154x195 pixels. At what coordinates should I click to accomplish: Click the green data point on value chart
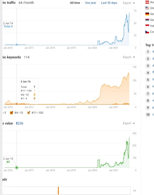pyautogui.click(x=17, y=168)
